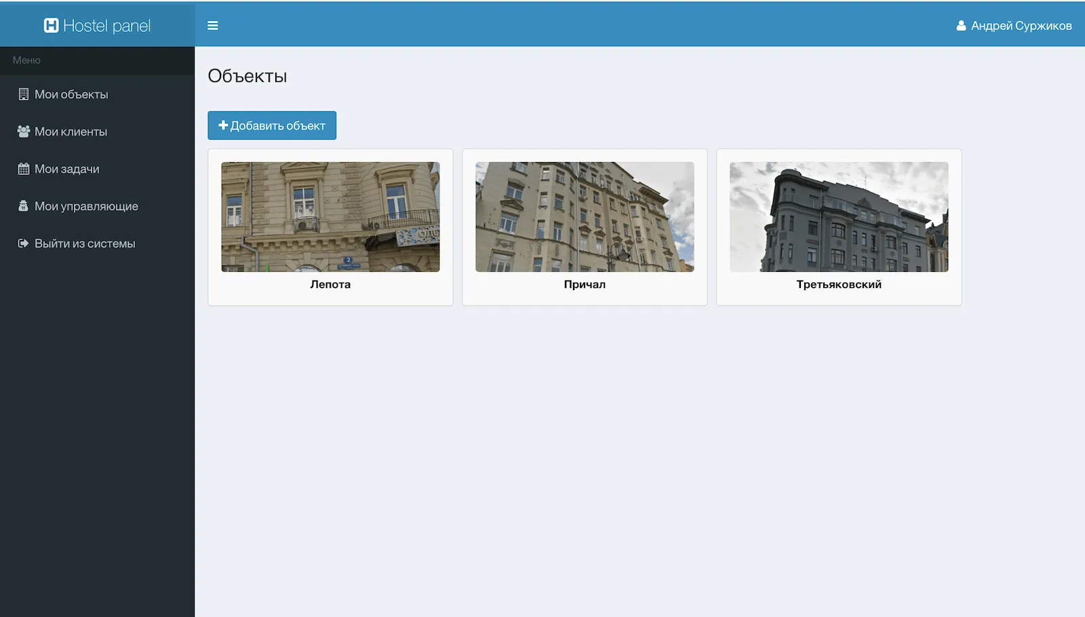Screen dimensions: 1085x617
Task: Open Андрей Суржиков user menu
Action: pos(1021,26)
